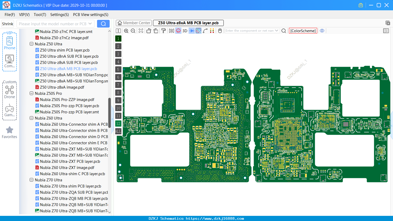This screenshot has width=393, height=221.
Task: Mirror-flip the PCB view
Action: (172, 31)
